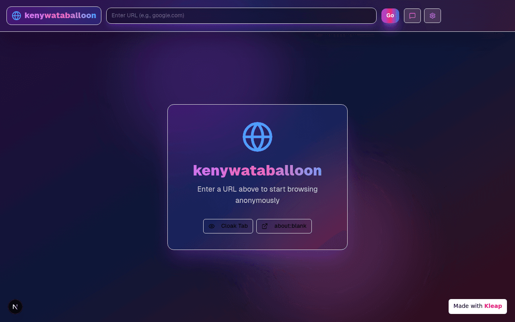Click the external link icon on about:blank
This screenshot has height=322, width=515.
tap(265, 226)
